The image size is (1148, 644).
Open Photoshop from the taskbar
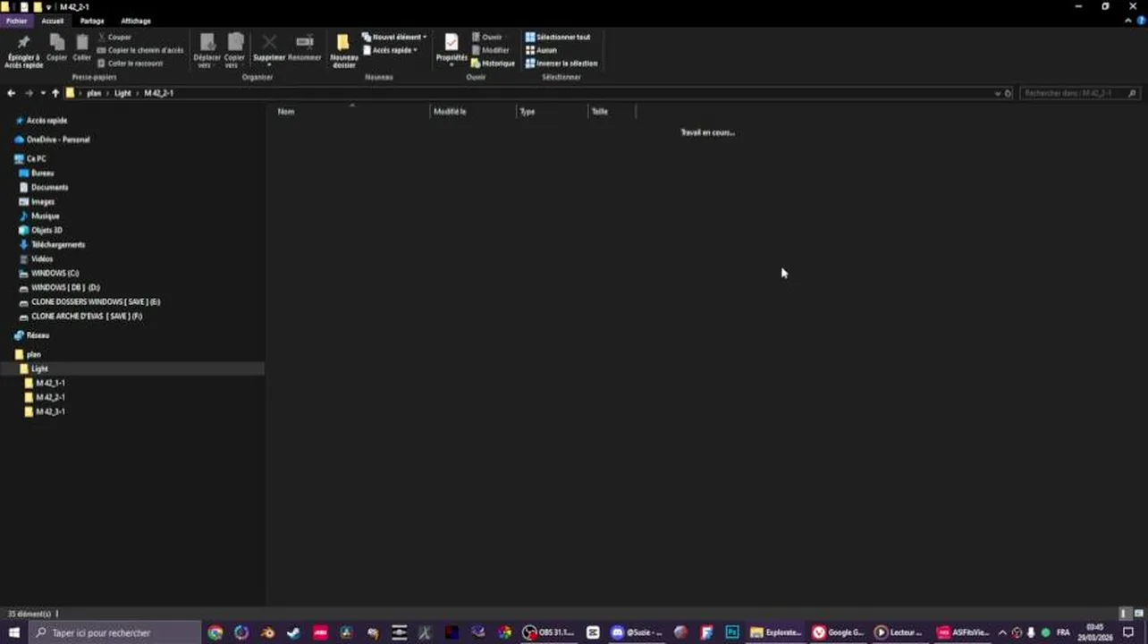coord(732,632)
